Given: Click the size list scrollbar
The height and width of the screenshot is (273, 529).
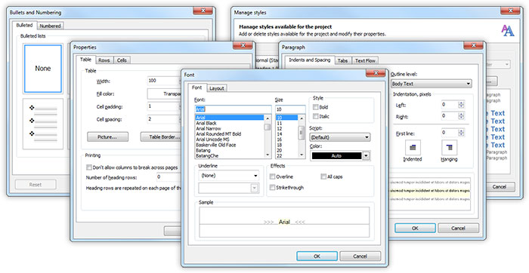Looking at the screenshot, I should pyautogui.click(x=302, y=136).
